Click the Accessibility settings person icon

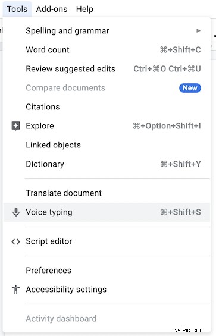[x=15, y=290]
